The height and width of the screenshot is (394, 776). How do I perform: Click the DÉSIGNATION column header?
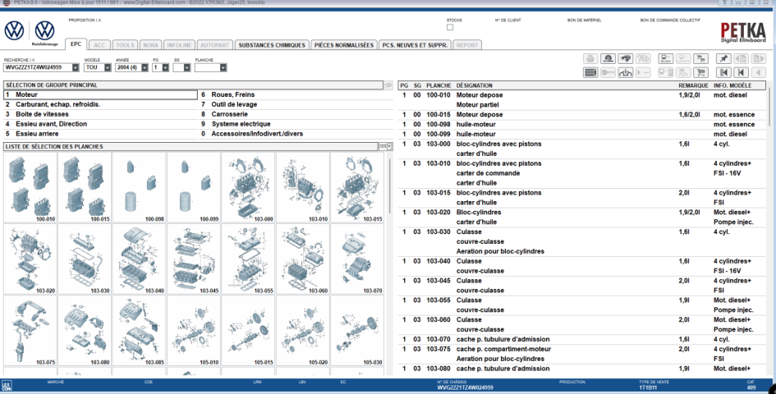tap(474, 85)
